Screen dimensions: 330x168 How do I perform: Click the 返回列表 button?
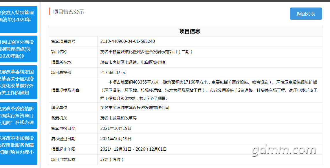[306, 14]
